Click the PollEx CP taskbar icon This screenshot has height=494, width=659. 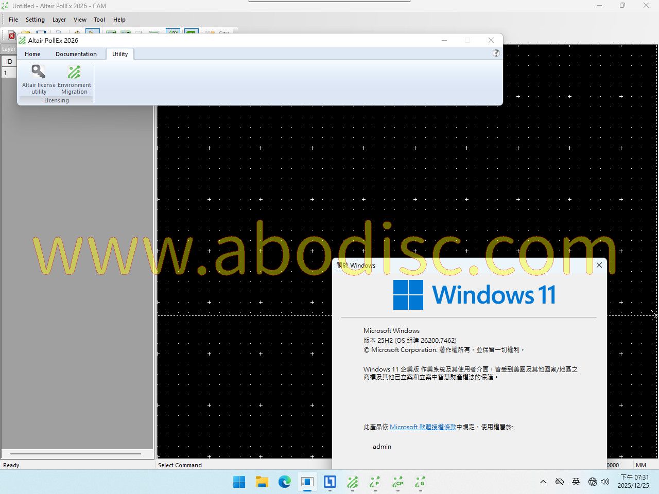[397, 482]
